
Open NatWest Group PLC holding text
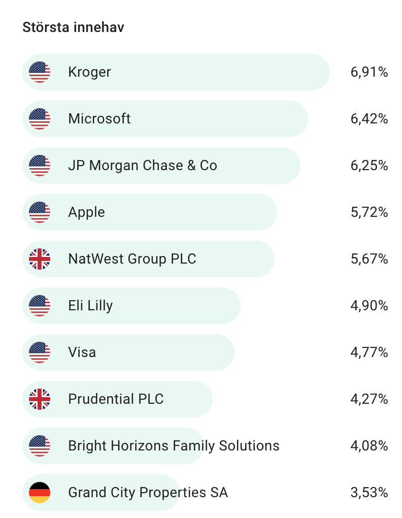coord(132,259)
